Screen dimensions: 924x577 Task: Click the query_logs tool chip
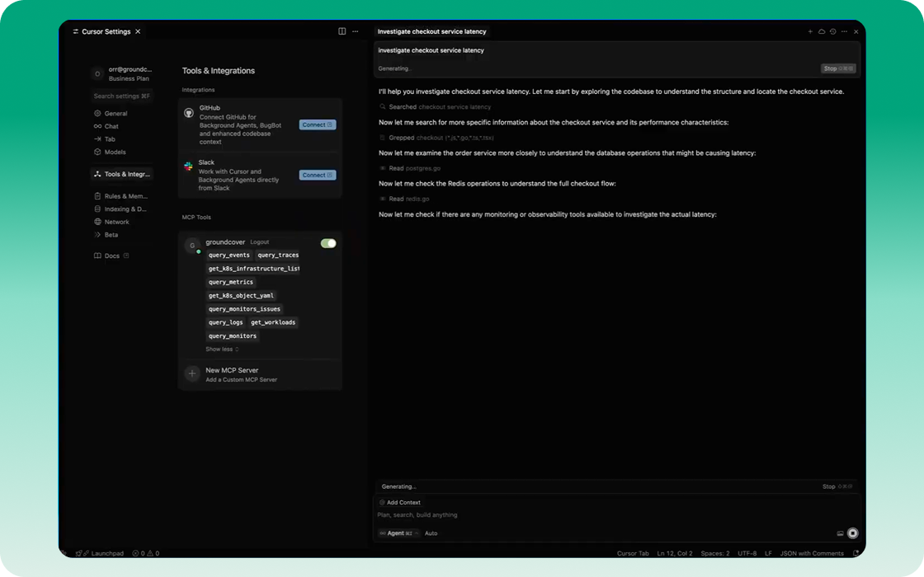click(x=226, y=322)
